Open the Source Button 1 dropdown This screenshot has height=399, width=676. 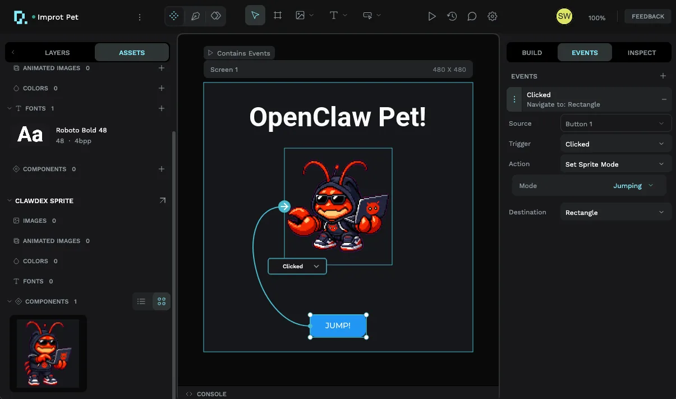coord(615,123)
